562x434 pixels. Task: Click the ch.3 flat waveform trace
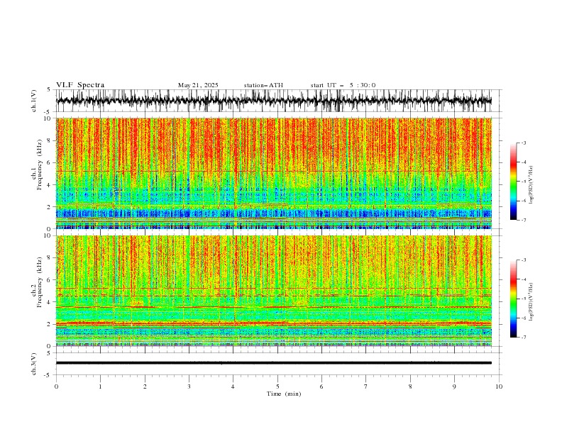pyautogui.click(x=273, y=363)
